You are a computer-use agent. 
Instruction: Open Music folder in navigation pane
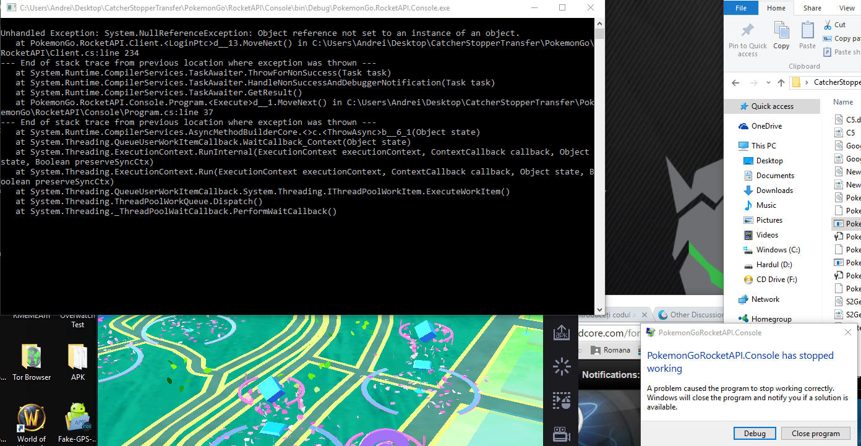pos(760,205)
